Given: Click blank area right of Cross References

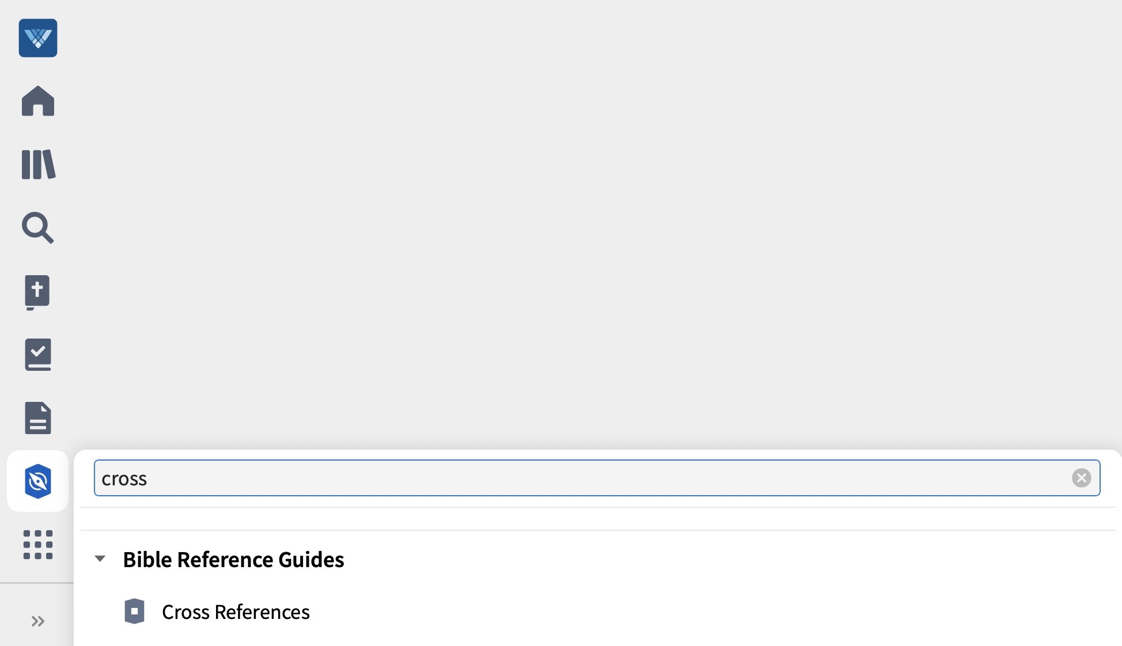Looking at the screenshot, I should pyautogui.click(x=691, y=612).
